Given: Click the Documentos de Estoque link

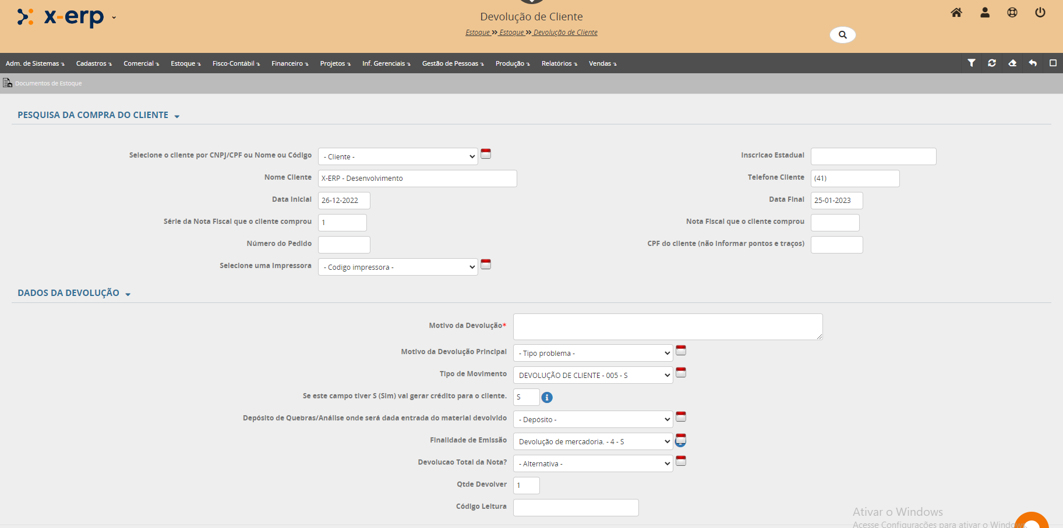Looking at the screenshot, I should point(48,83).
